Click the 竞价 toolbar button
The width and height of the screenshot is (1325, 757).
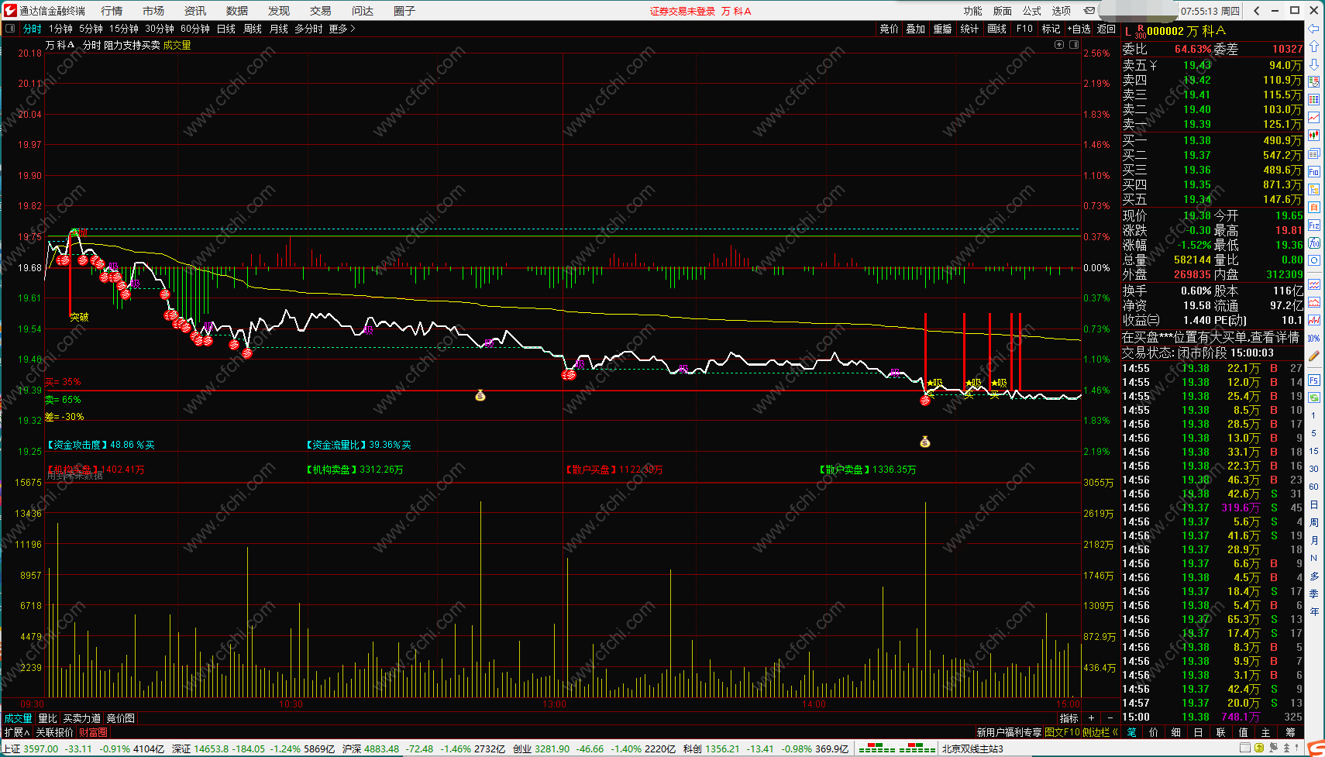889,29
